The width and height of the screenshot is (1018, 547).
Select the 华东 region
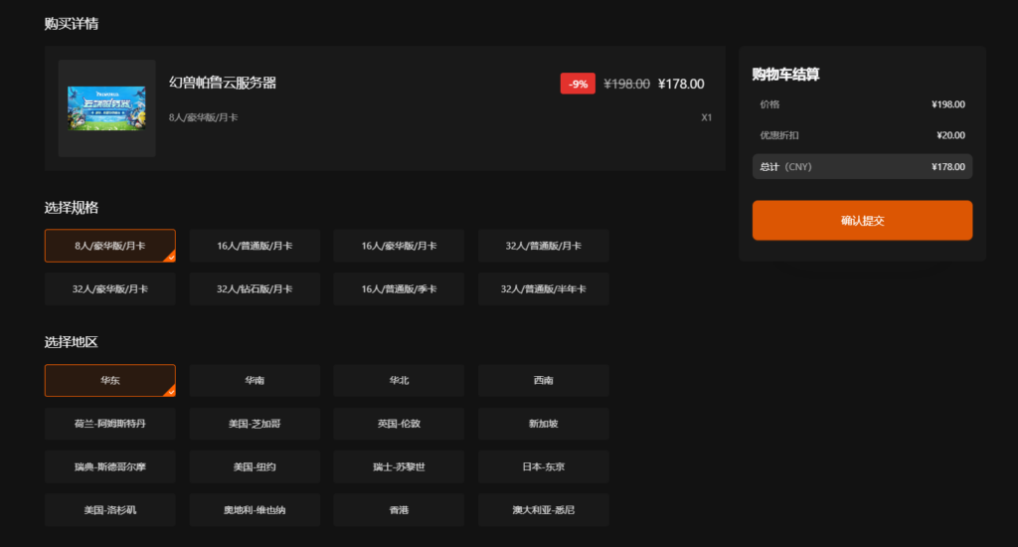[110, 381]
